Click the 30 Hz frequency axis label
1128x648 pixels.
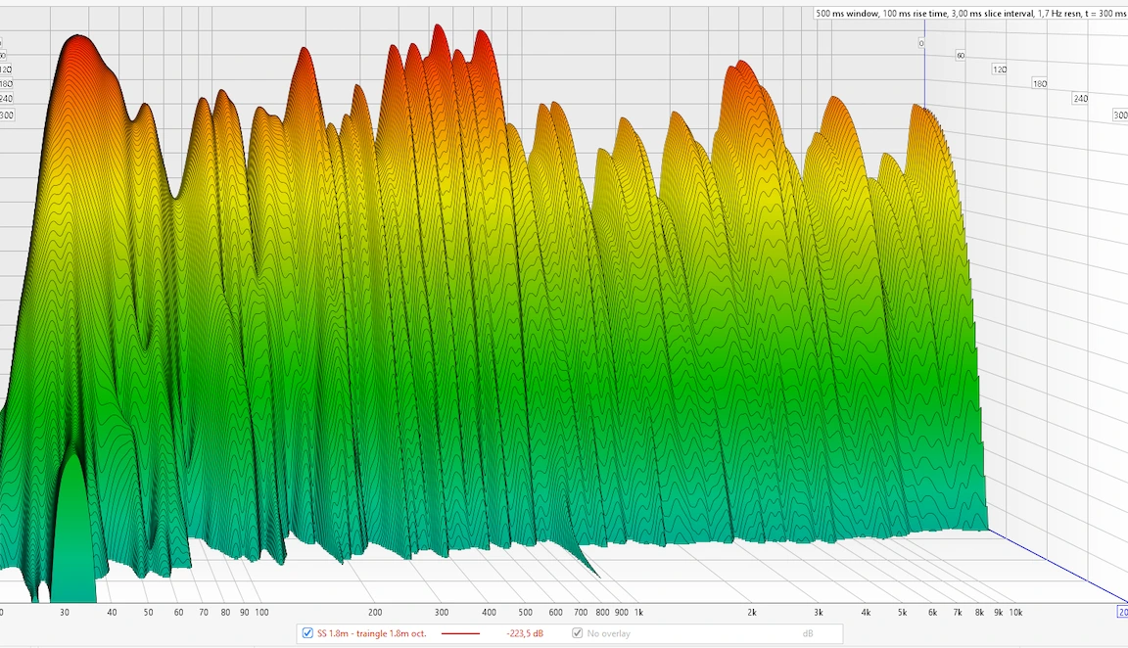tap(65, 612)
